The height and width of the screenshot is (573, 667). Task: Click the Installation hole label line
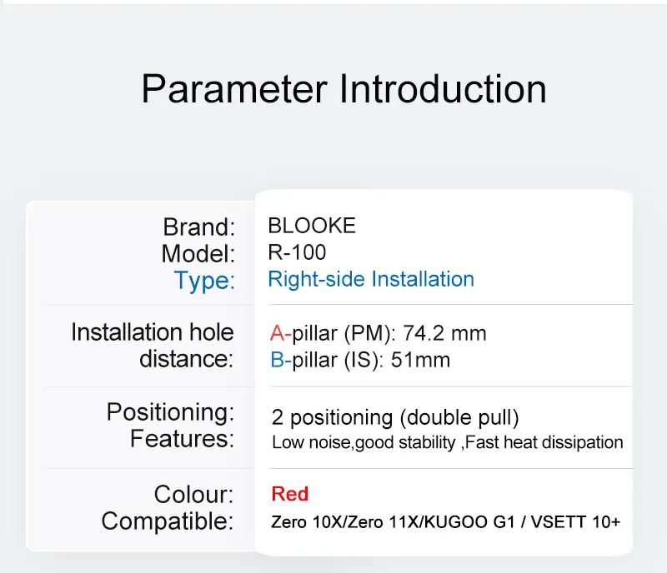(x=153, y=332)
